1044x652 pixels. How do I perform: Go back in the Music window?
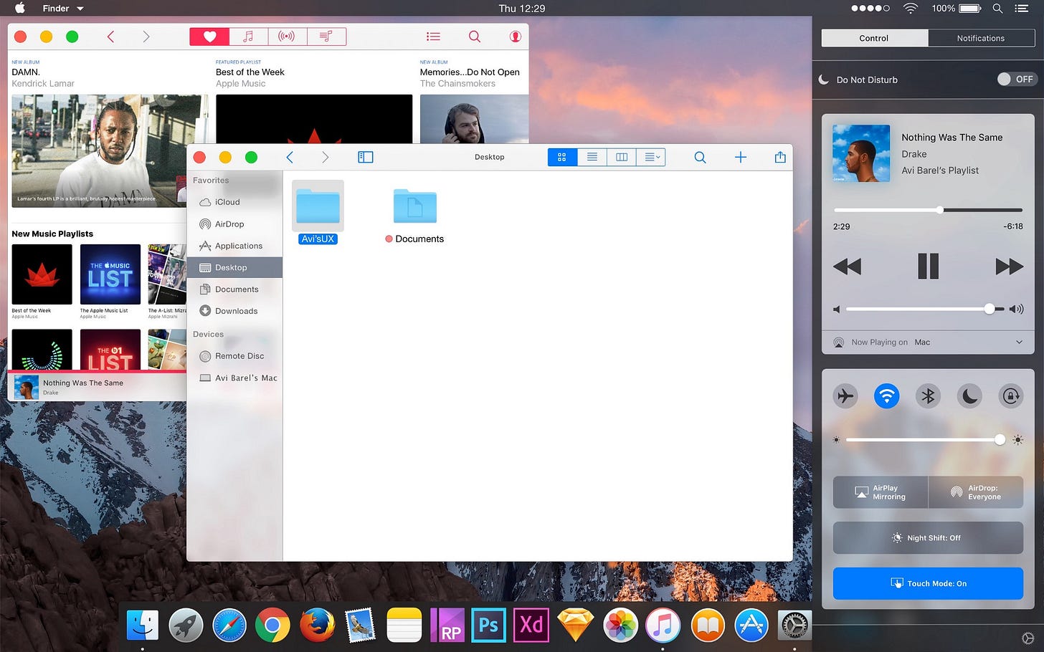click(110, 37)
